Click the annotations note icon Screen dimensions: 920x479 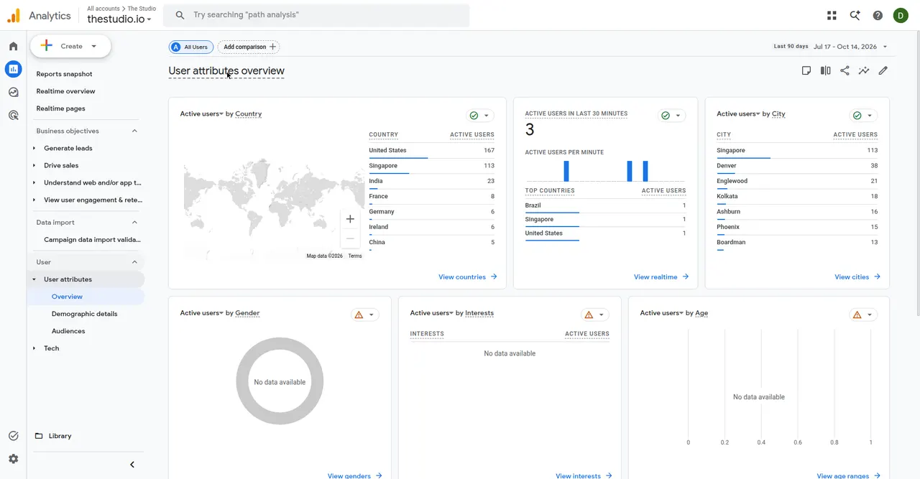point(806,70)
